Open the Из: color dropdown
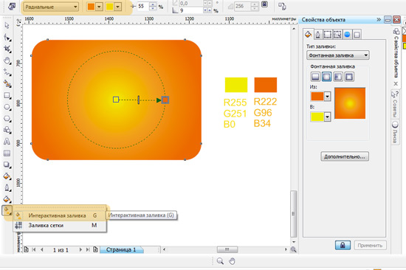The width and height of the screenshot is (406, 270). (328, 97)
